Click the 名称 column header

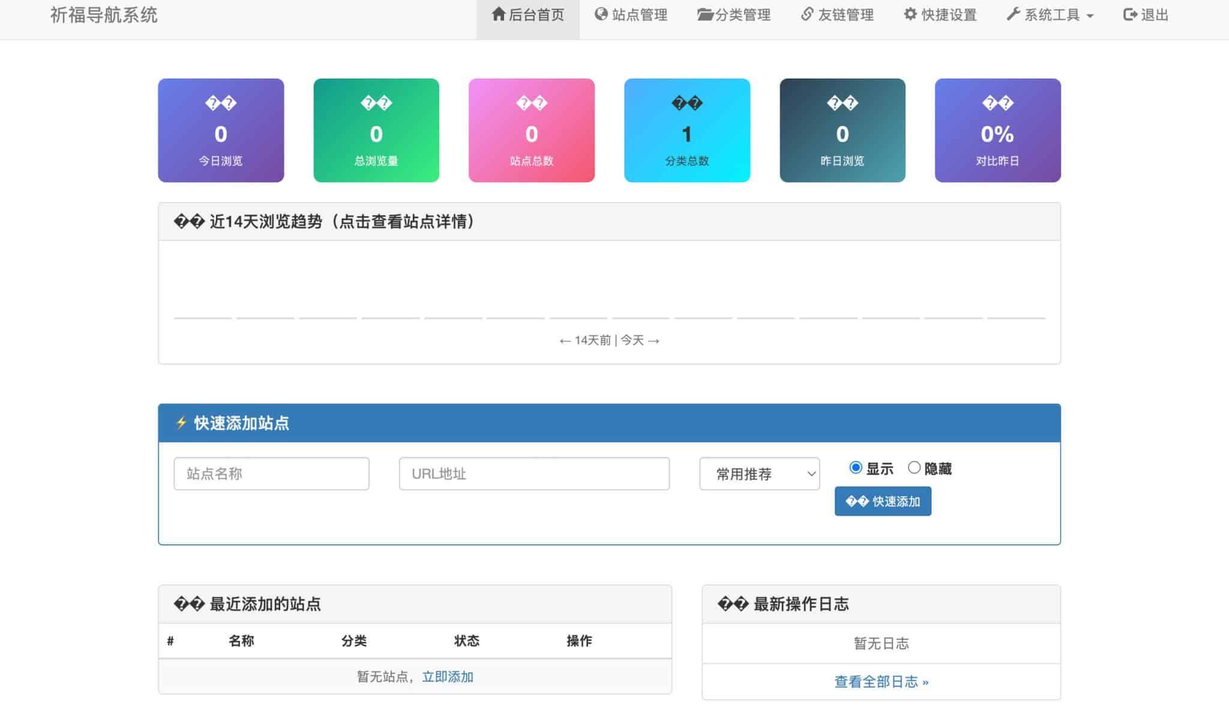(241, 641)
